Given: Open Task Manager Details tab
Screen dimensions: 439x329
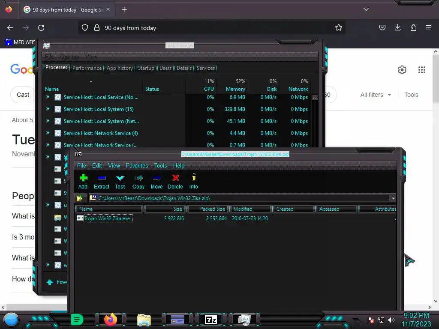Looking at the screenshot, I should (184, 68).
